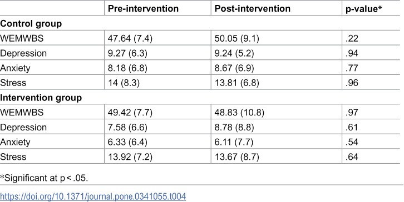The image size is (404, 202).
Task: Click Intervention group Stress value 13.67 (8.7)
Action: [x=237, y=157]
